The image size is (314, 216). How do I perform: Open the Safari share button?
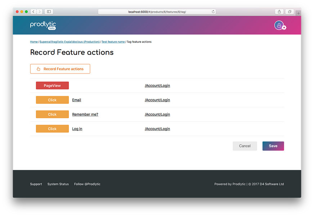(279, 12)
